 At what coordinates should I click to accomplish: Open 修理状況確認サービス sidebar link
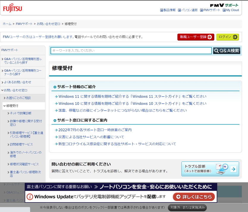click(24, 164)
